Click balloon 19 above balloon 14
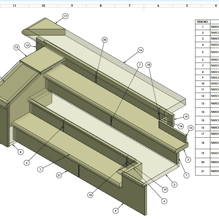219x219 pixels. pyautogui.click(x=186, y=117)
